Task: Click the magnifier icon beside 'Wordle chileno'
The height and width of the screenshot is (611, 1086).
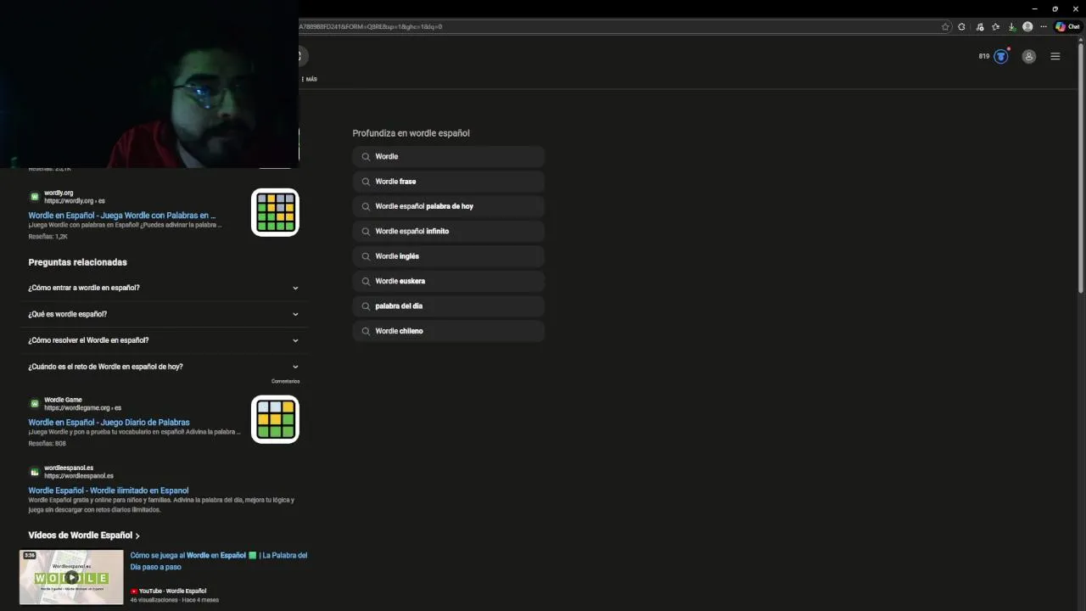Action: click(366, 331)
